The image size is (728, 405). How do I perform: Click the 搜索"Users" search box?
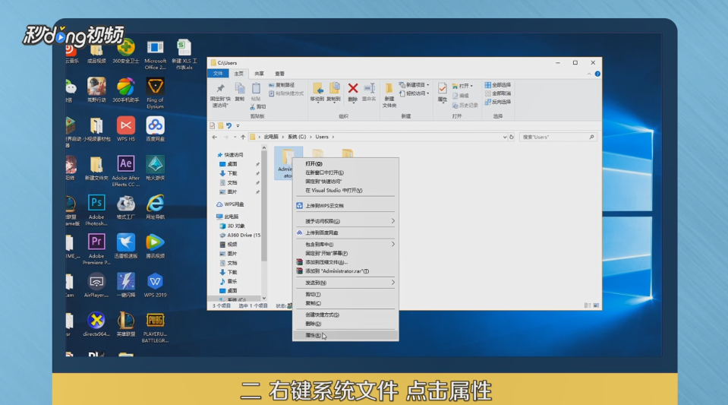[x=556, y=138]
